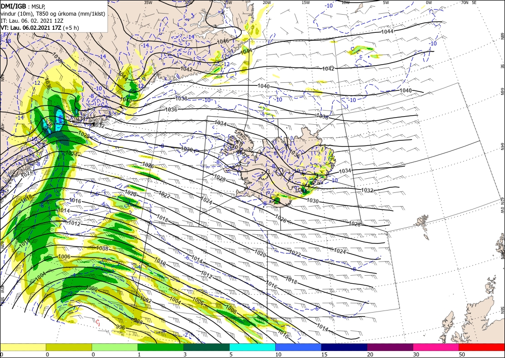Click the 1002 isobar label
Viewport: 505px width, 358px height.
[145, 300]
